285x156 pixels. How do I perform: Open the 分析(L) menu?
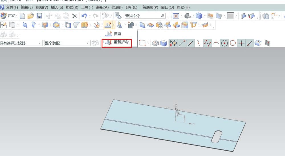pos(131,7)
